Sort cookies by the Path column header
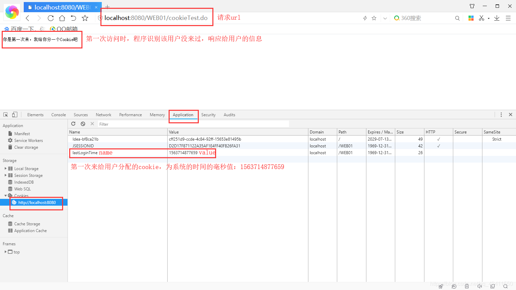This screenshot has height=290, width=516. 351,132
